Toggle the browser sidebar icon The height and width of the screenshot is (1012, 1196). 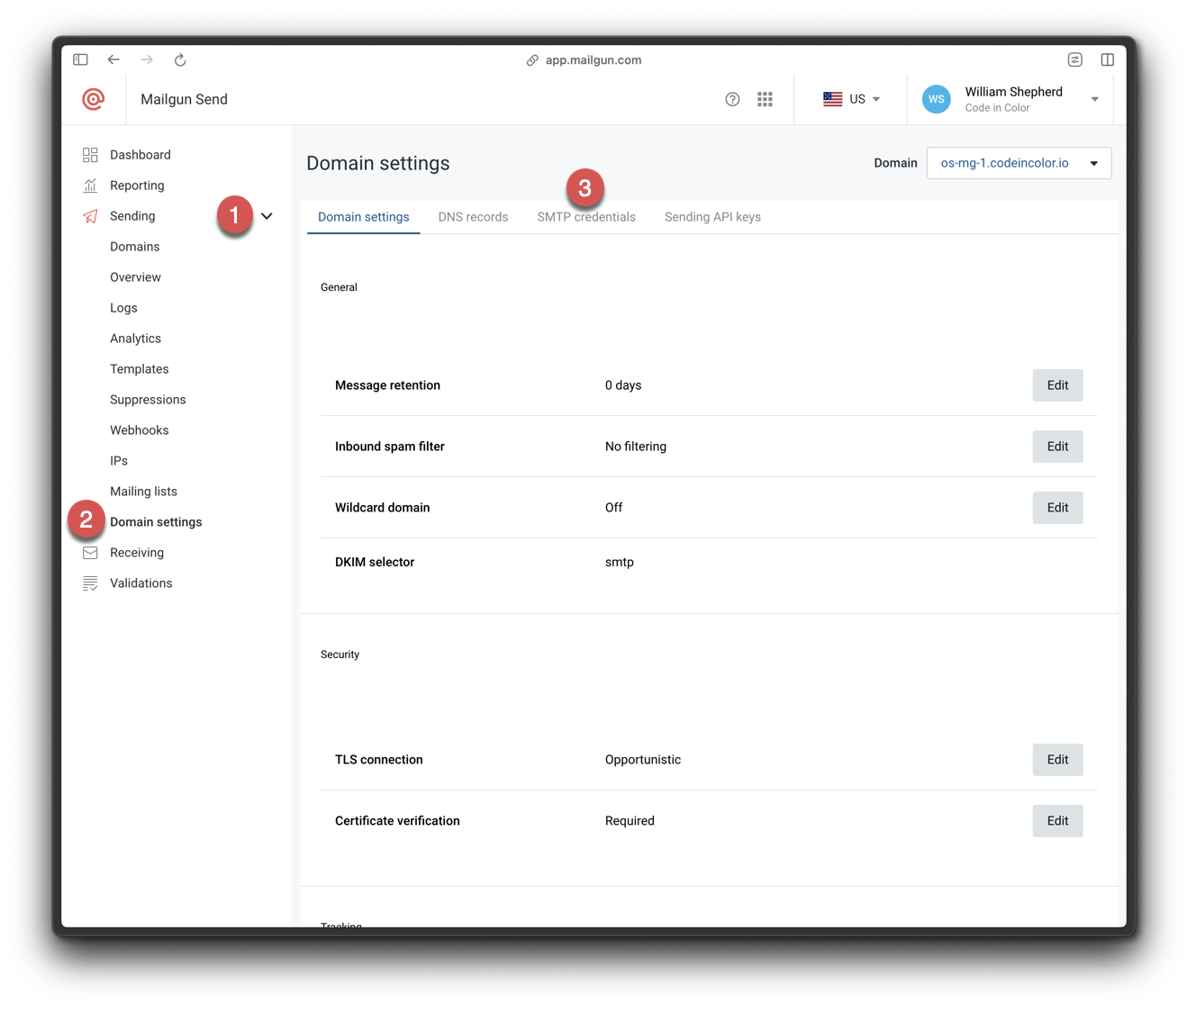pyautogui.click(x=80, y=59)
